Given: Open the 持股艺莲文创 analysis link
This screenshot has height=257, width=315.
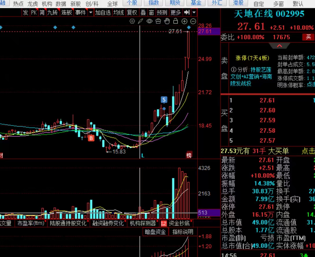Looking at the screenshot, I should point(251,76).
